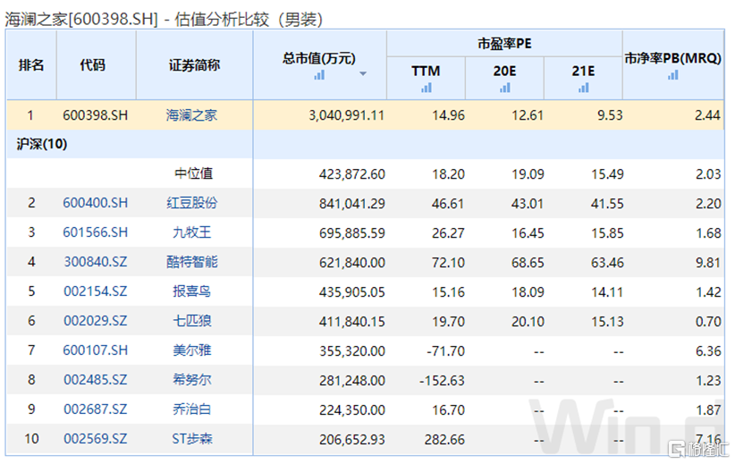This screenshot has width=735, height=464.
Task: Click TTM value -152.63
Action: (x=442, y=381)
